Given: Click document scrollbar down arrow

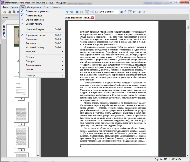Looking at the screenshot, I should point(187,156).
